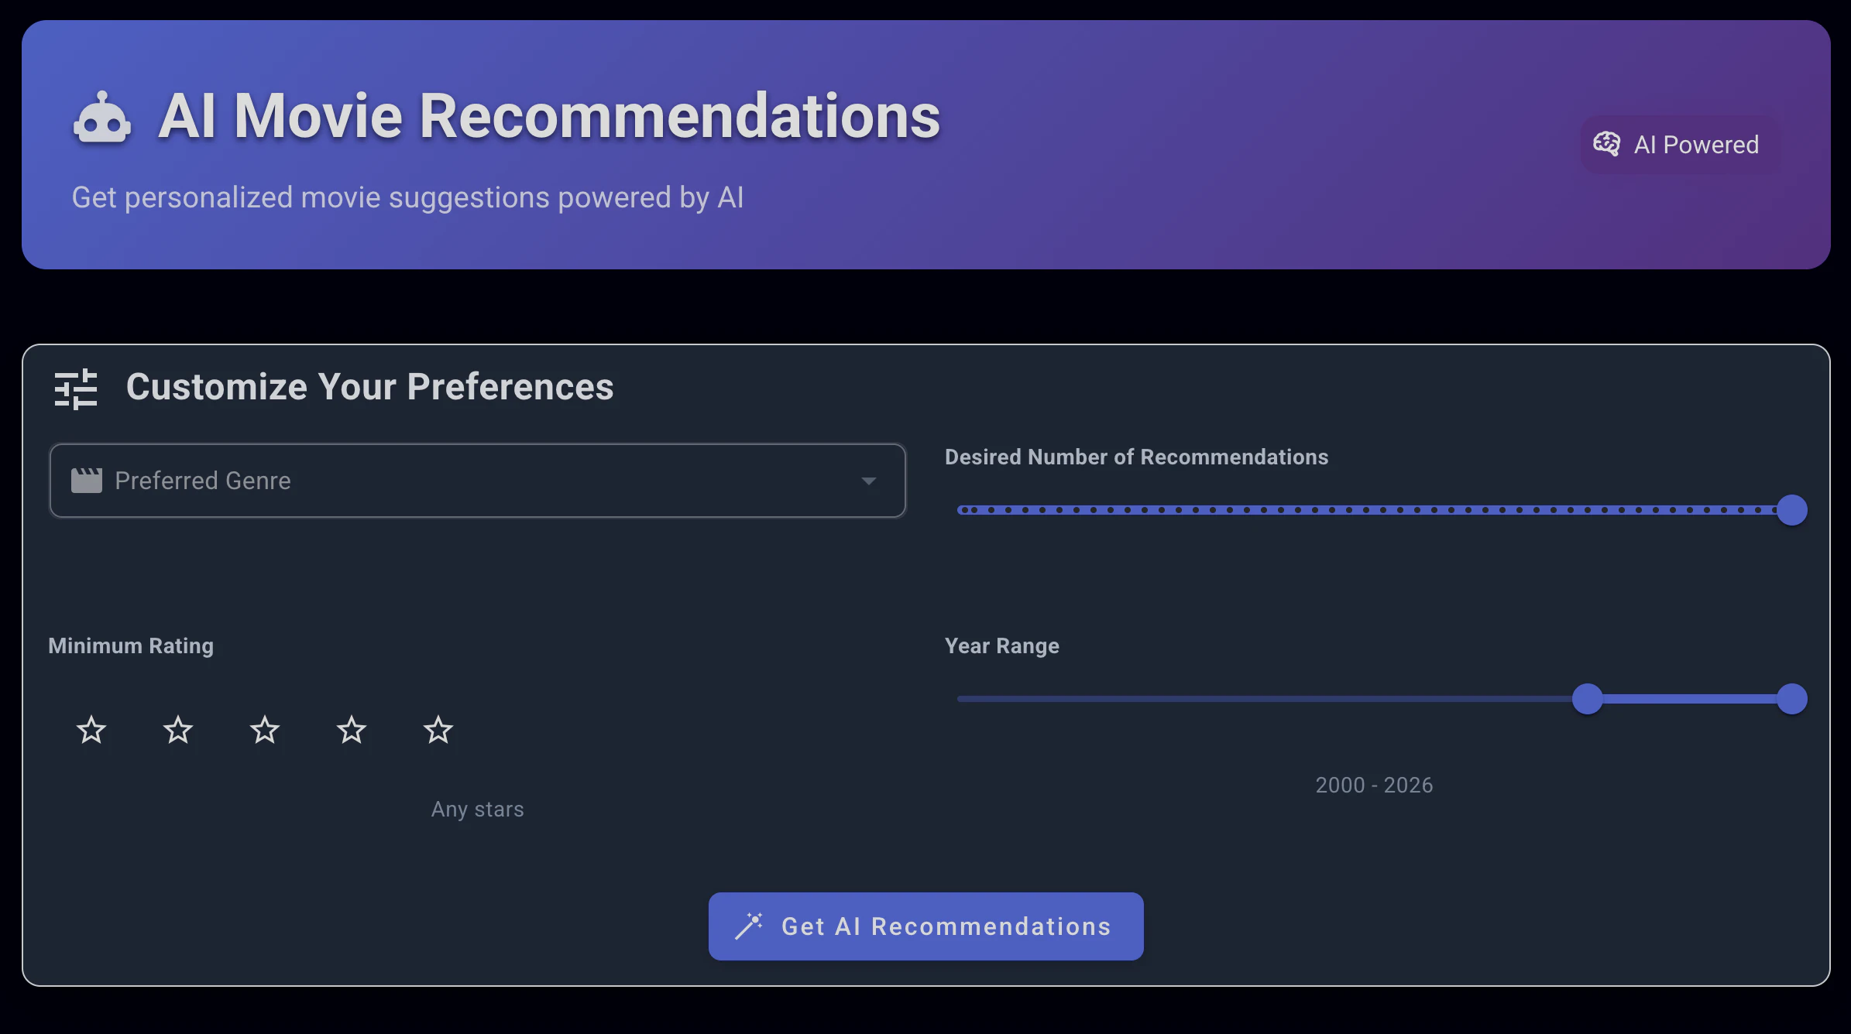This screenshot has height=1034, width=1851.
Task: Click the AI Powered badge
Action: coord(1679,145)
